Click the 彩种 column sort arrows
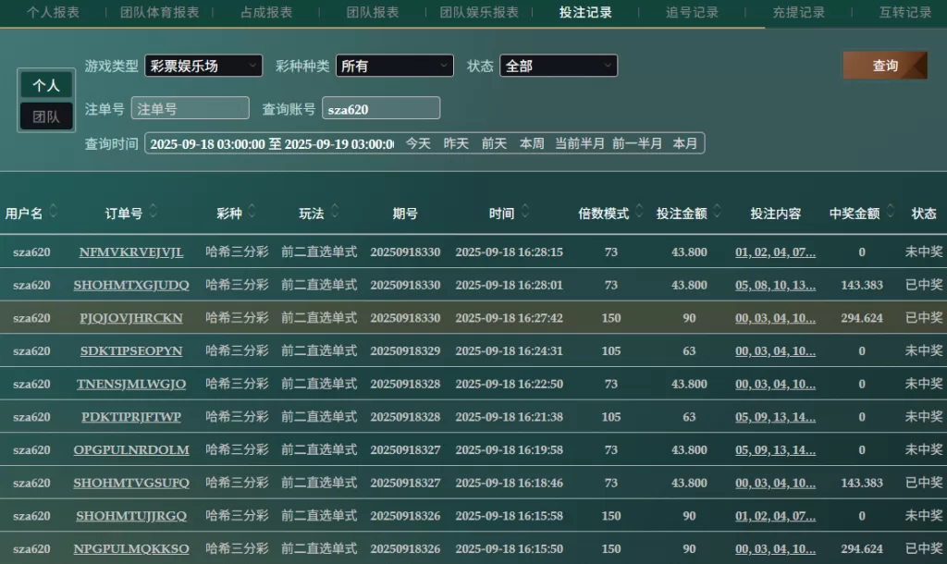Screen dimensions: 947x564 252,213
